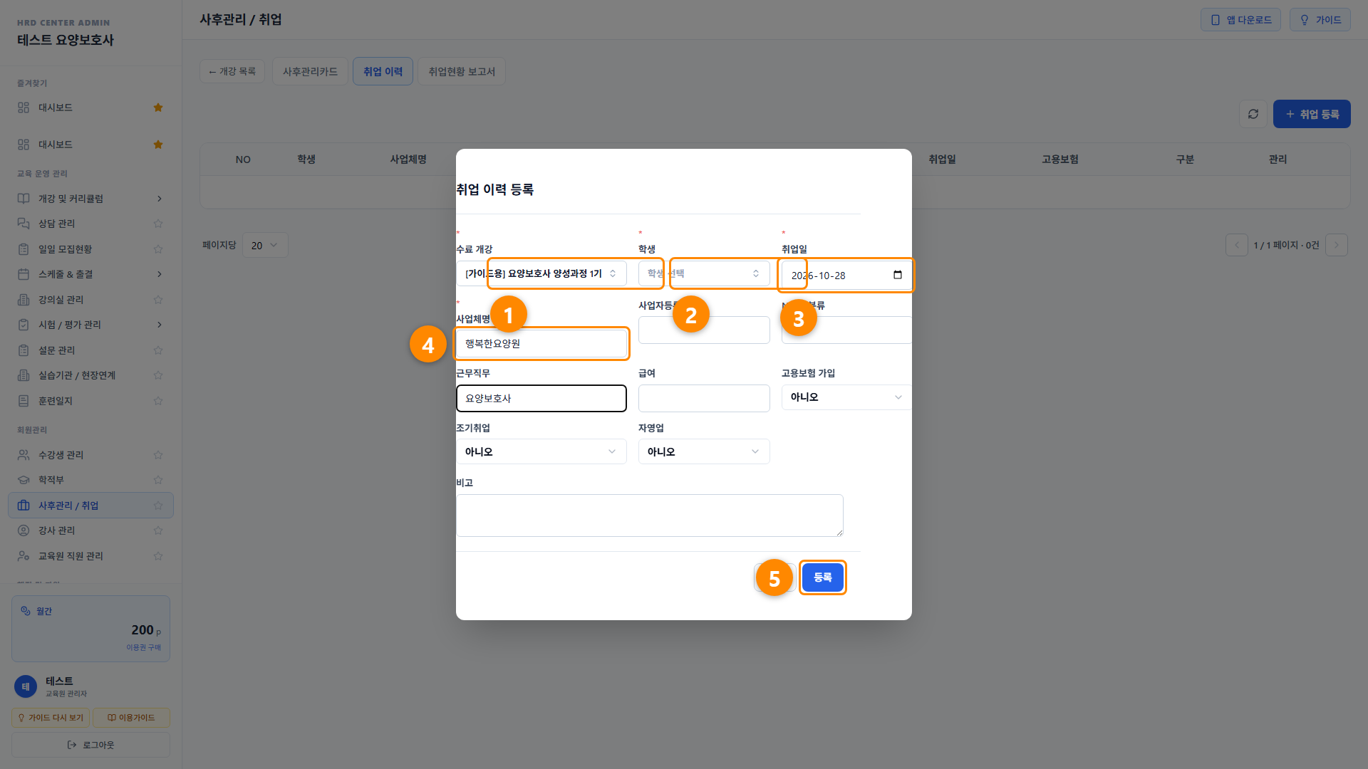Click the 이용권 구매 link
The width and height of the screenshot is (1368, 769).
(x=143, y=647)
